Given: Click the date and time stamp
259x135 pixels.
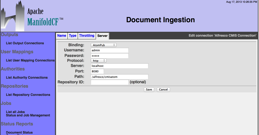Looking at the screenshot, I should click(242, 2).
